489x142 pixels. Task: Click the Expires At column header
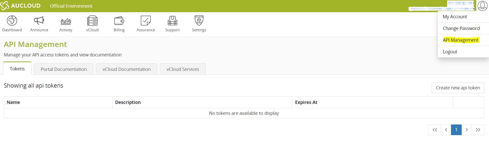click(373, 102)
